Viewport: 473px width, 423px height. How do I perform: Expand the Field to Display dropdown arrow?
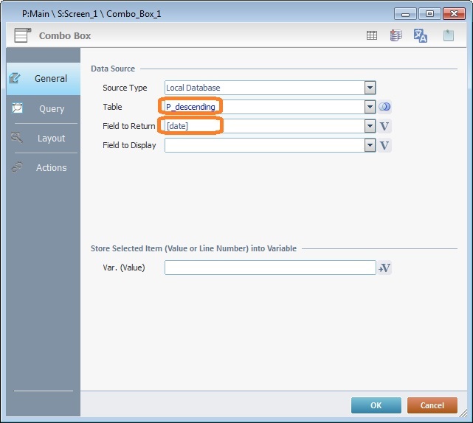point(370,145)
